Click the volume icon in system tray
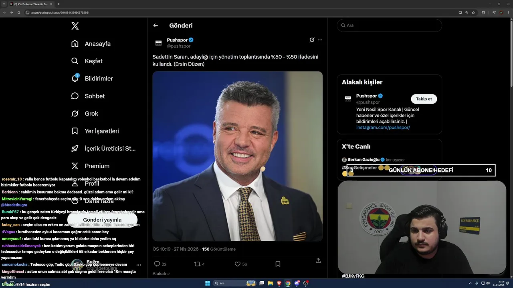 tap(488, 283)
